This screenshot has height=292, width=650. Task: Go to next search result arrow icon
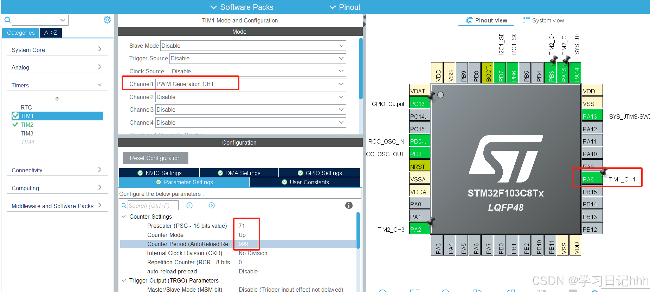click(212, 206)
